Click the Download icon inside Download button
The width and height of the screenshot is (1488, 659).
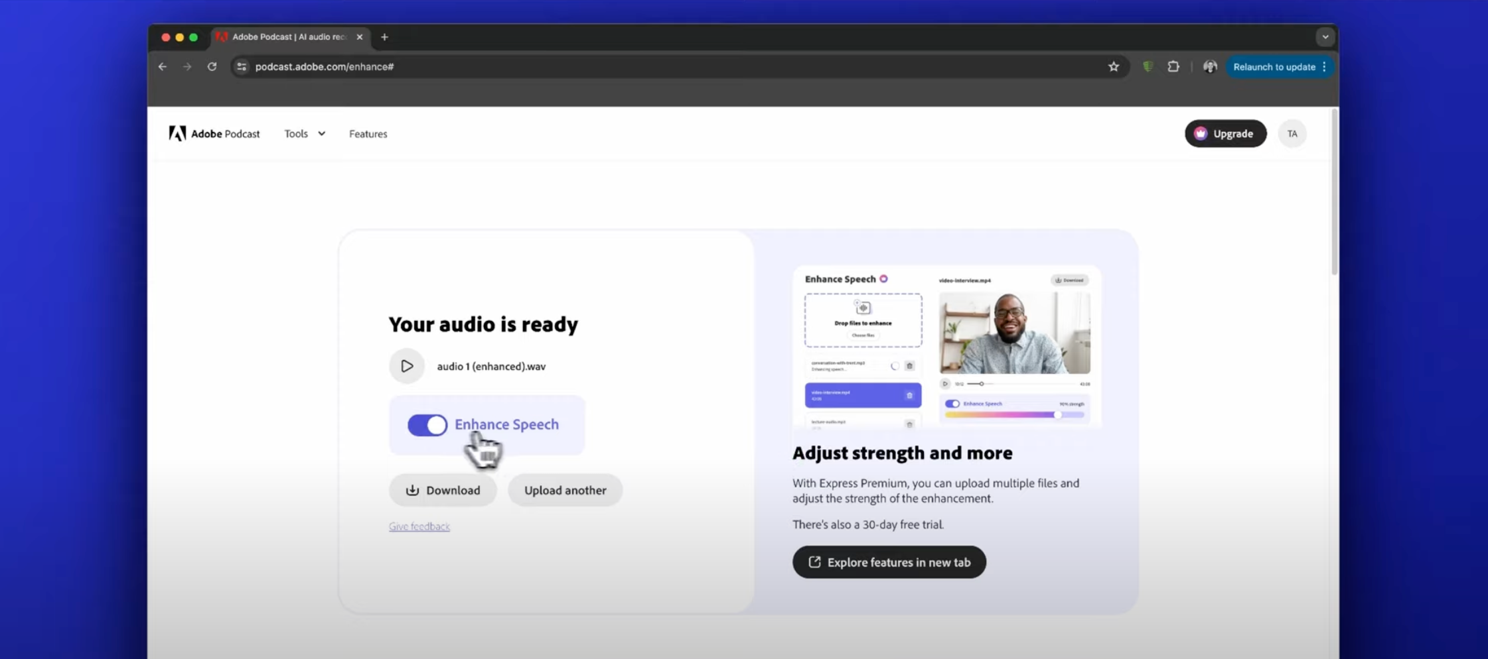[412, 490]
